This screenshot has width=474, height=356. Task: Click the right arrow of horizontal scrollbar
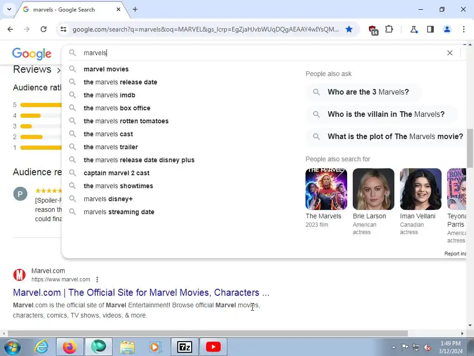tap(462, 334)
